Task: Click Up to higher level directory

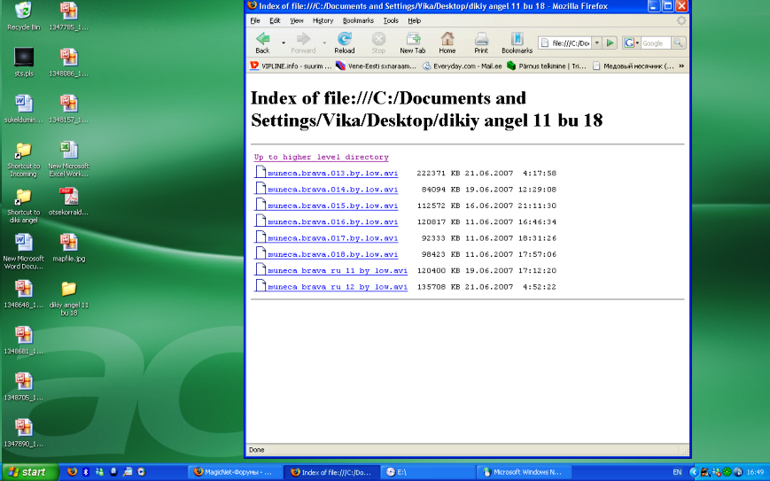Action: [321, 157]
